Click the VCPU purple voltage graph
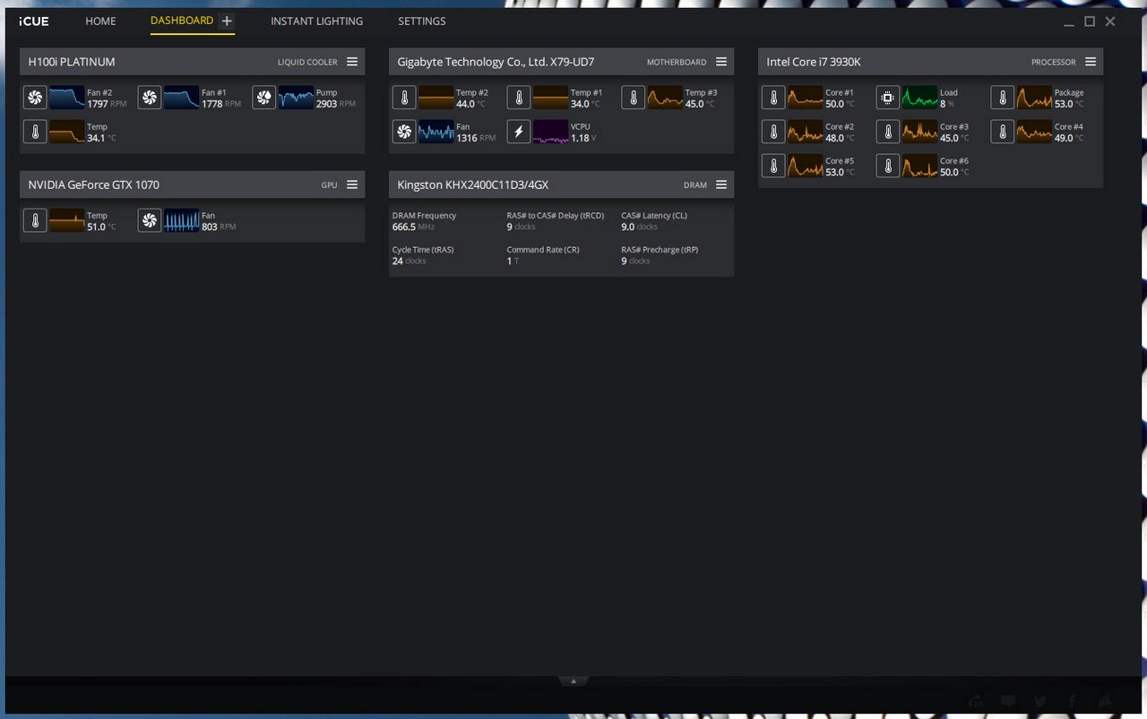The image size is (1147, 719). (x=550, y=132)
